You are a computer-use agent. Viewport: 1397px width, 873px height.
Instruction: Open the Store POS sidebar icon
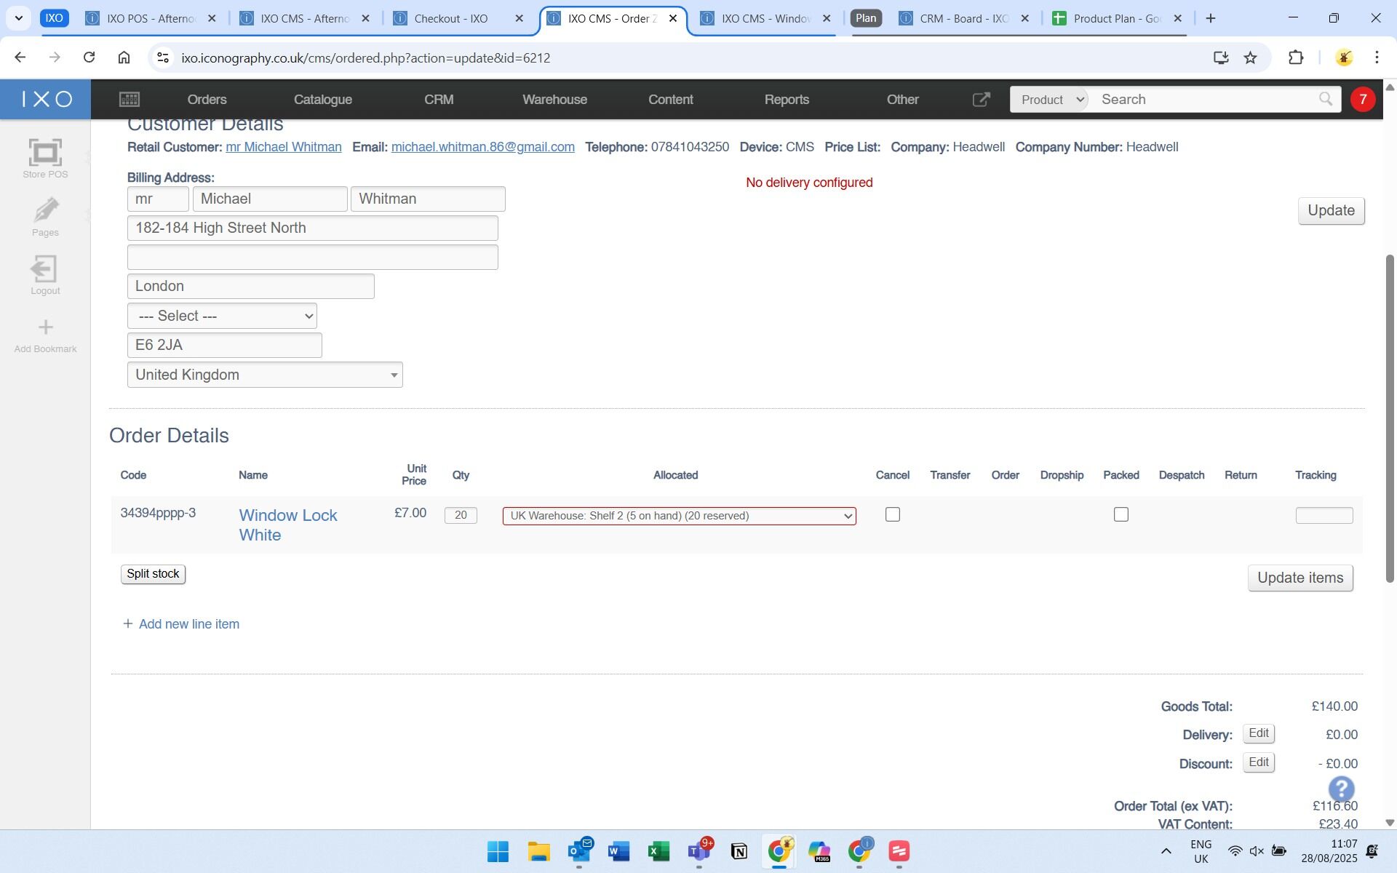coord(45,154)
